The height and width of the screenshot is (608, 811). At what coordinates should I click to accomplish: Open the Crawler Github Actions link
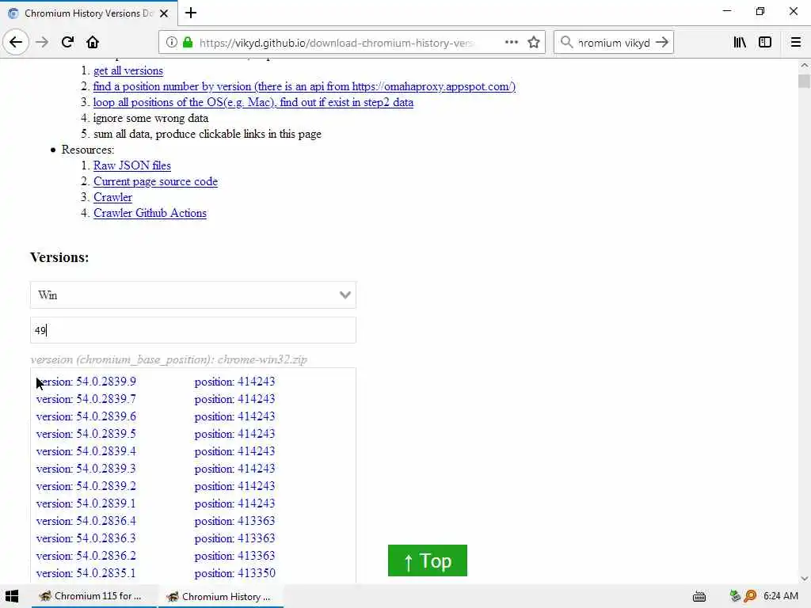click(x=150, y=213)
